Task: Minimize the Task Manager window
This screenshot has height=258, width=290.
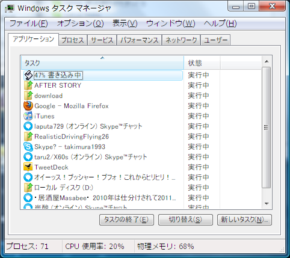Action: click(236, 7)
